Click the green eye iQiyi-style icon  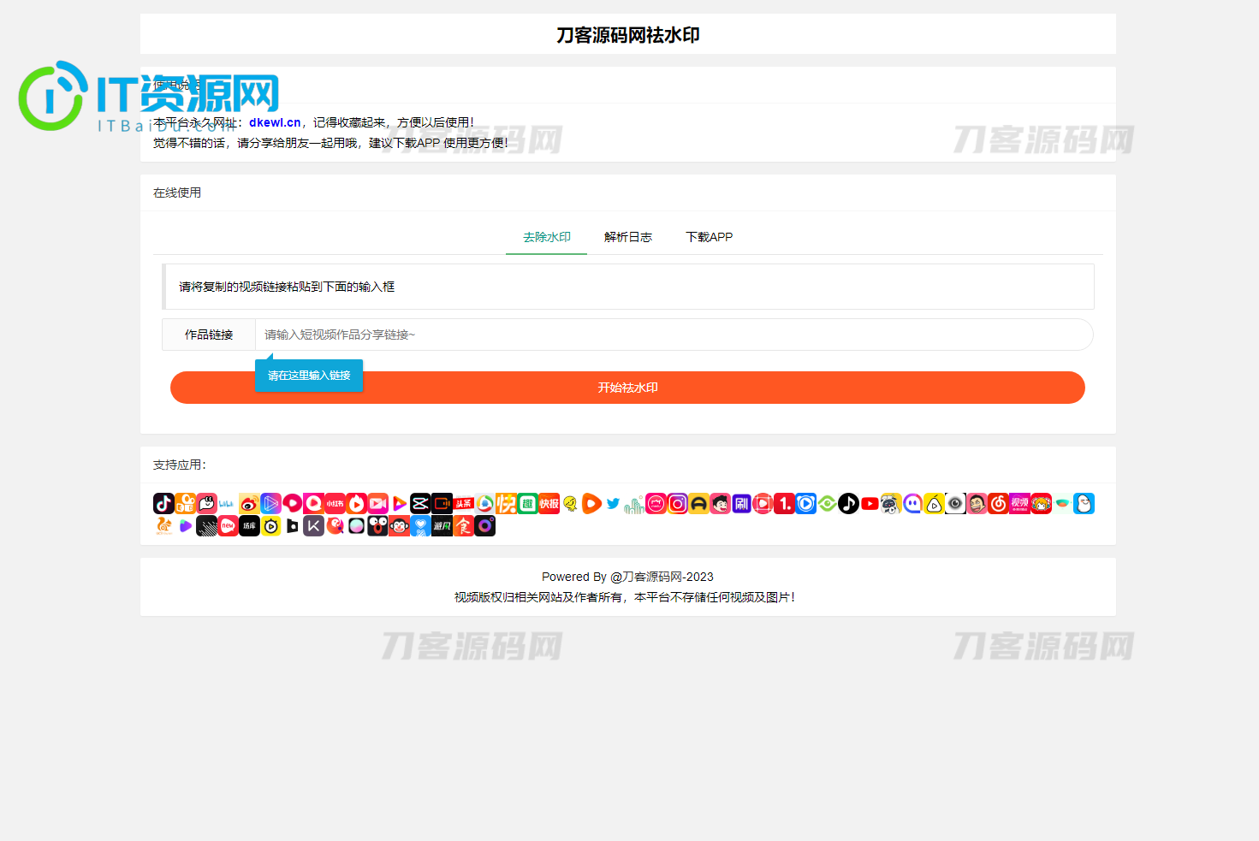(827, 503)
